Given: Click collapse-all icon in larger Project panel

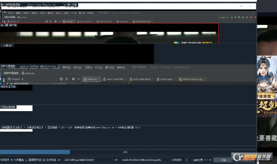Looking at the screenshot, I should [x=67, y=79].
